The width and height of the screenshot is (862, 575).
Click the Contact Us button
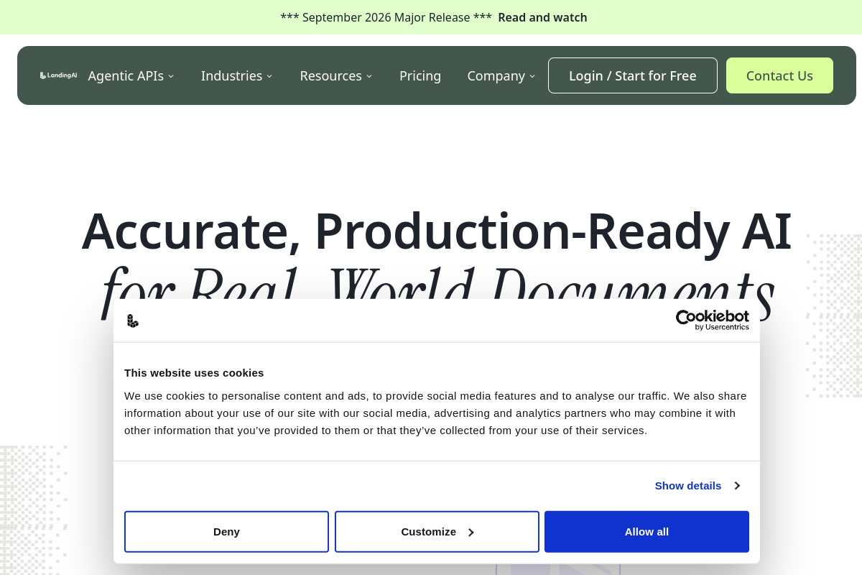click(779, 75)
